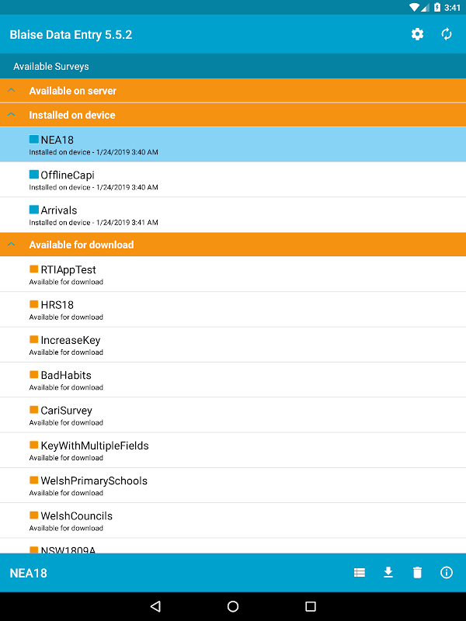This screenshot has height=621, width=466.
Task: Collapse the Installed on device section
Action: 233,115
